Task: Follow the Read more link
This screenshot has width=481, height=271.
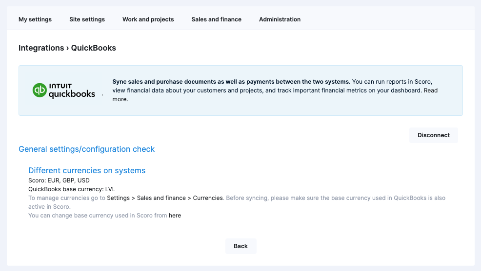Action: click(x=431, y=90)
